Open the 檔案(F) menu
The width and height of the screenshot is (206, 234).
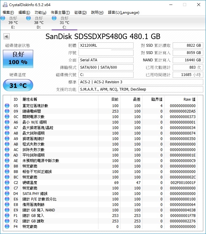pos(8,13)
